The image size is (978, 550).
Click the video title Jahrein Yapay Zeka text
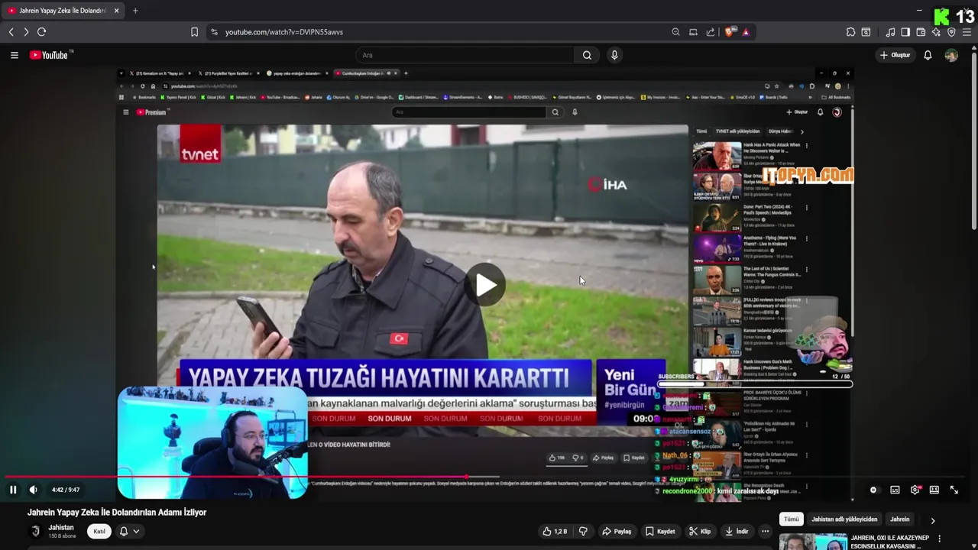[x=117, y=512]
